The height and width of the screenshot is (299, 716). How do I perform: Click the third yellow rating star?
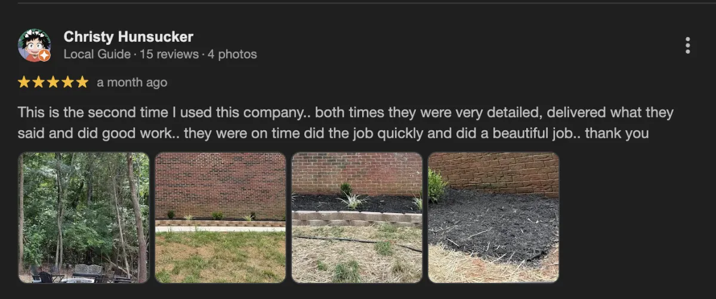[x=53, y=83]
